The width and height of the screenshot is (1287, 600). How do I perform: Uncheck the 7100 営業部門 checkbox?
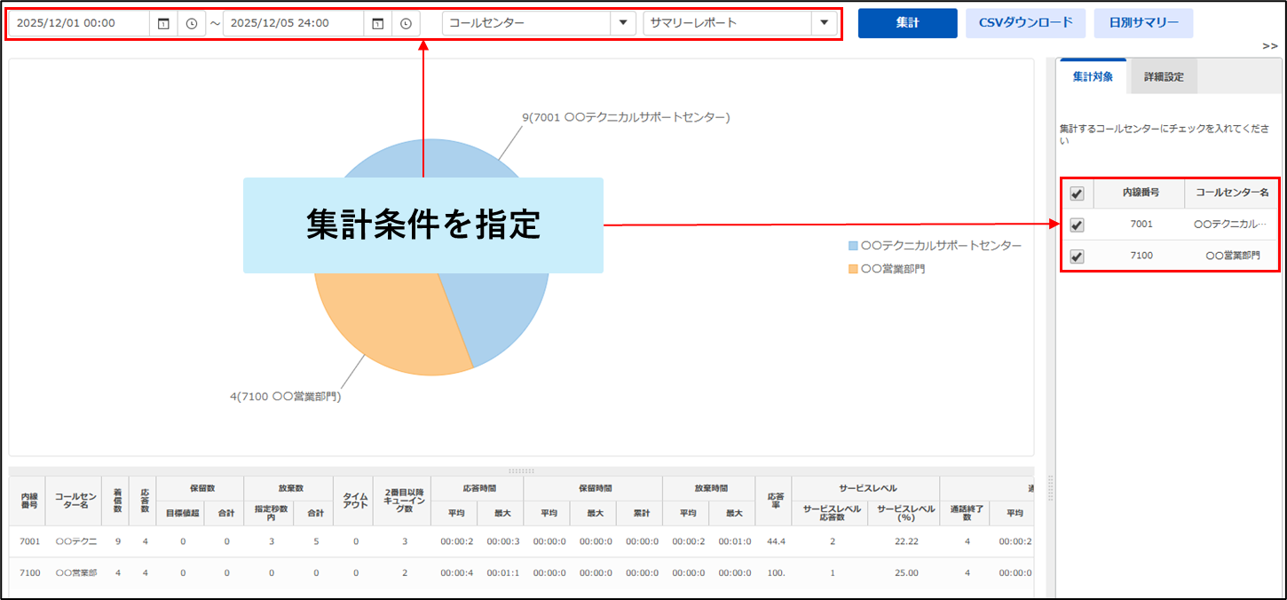point(1077,257)
